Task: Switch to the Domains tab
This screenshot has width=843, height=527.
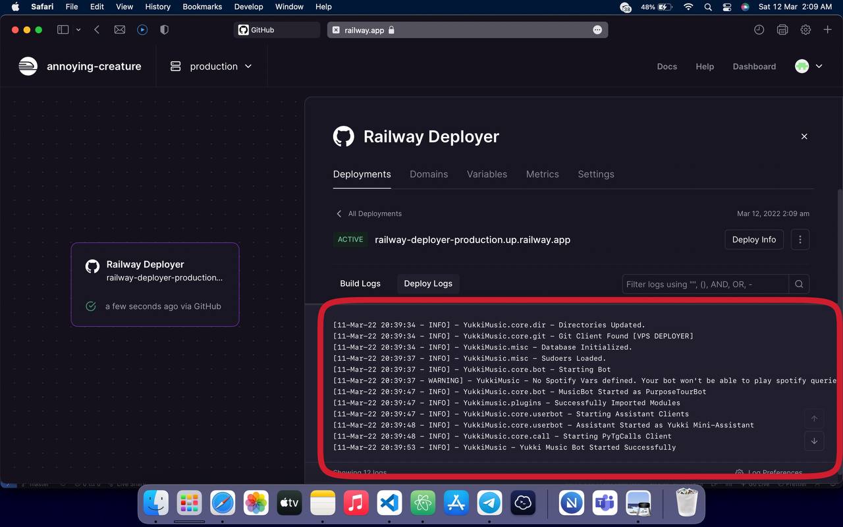Action: click(429, 174)
